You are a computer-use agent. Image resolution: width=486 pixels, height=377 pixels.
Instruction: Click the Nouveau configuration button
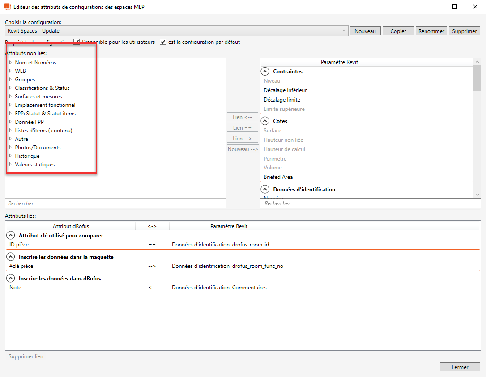point(365,31)
